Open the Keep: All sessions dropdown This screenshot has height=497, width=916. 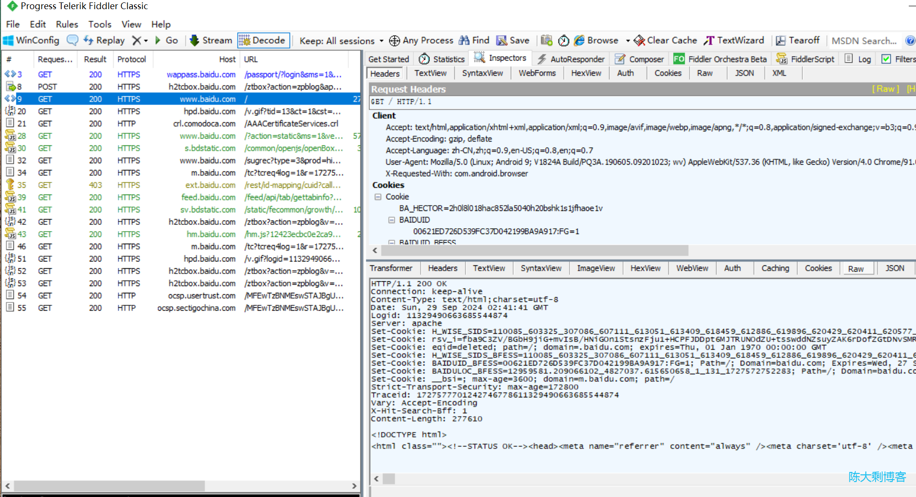point(341,41)
